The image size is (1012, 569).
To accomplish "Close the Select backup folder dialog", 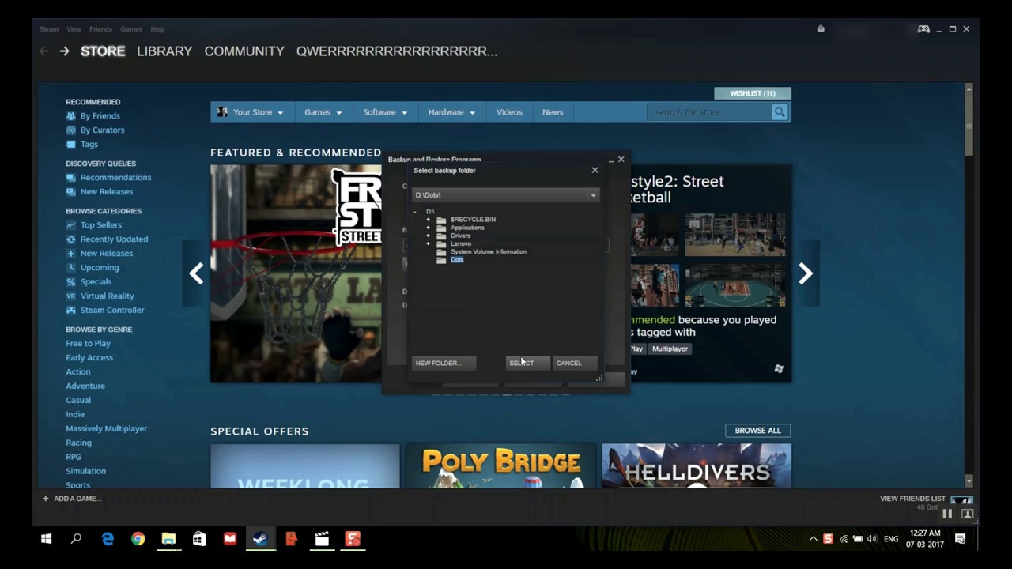I will tap(595, 170).
